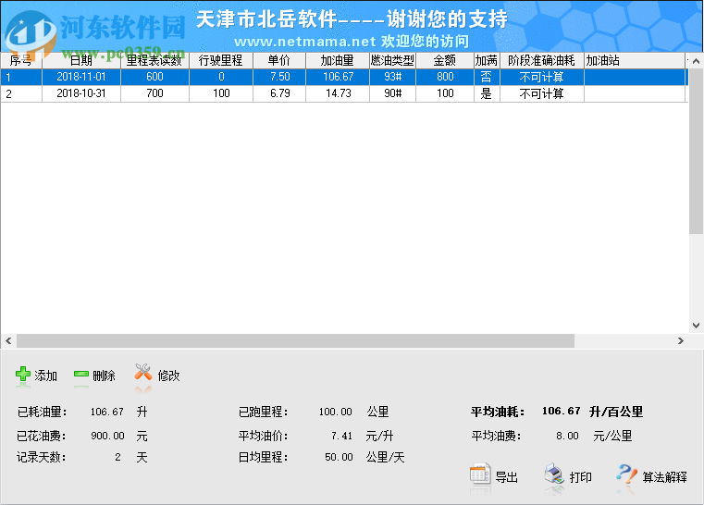
Task: Click scroll down arrow of vertical scrollbar
Action: tap(696, 326)
